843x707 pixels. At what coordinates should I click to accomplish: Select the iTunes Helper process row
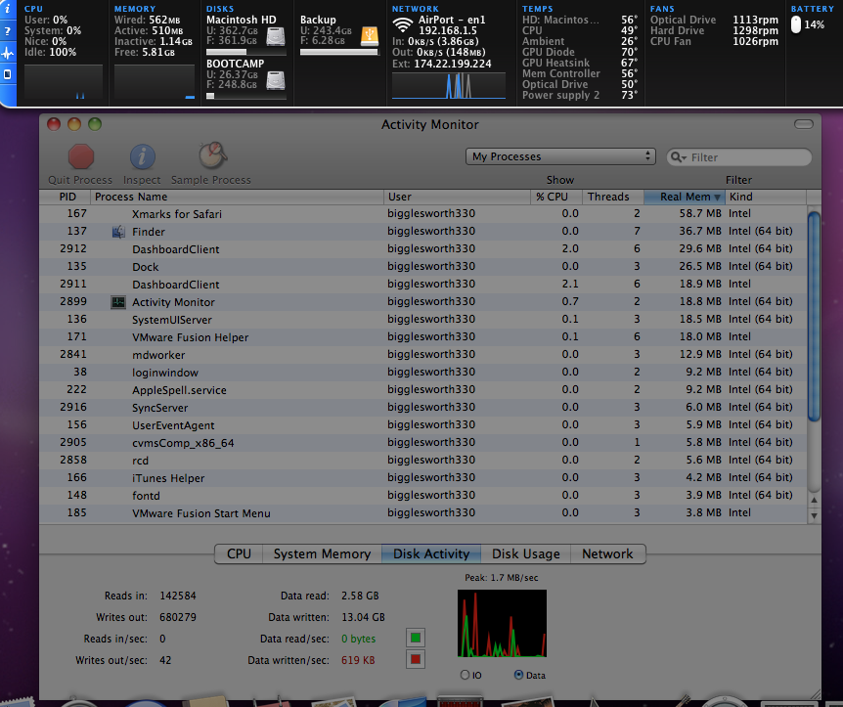pyautogui.click(x=423, y=478)
